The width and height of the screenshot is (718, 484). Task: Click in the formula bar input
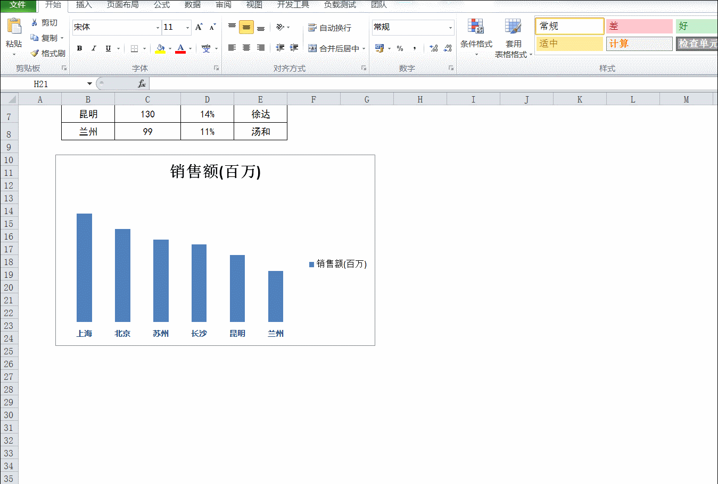pyautogui.click(x=433, y=84)
